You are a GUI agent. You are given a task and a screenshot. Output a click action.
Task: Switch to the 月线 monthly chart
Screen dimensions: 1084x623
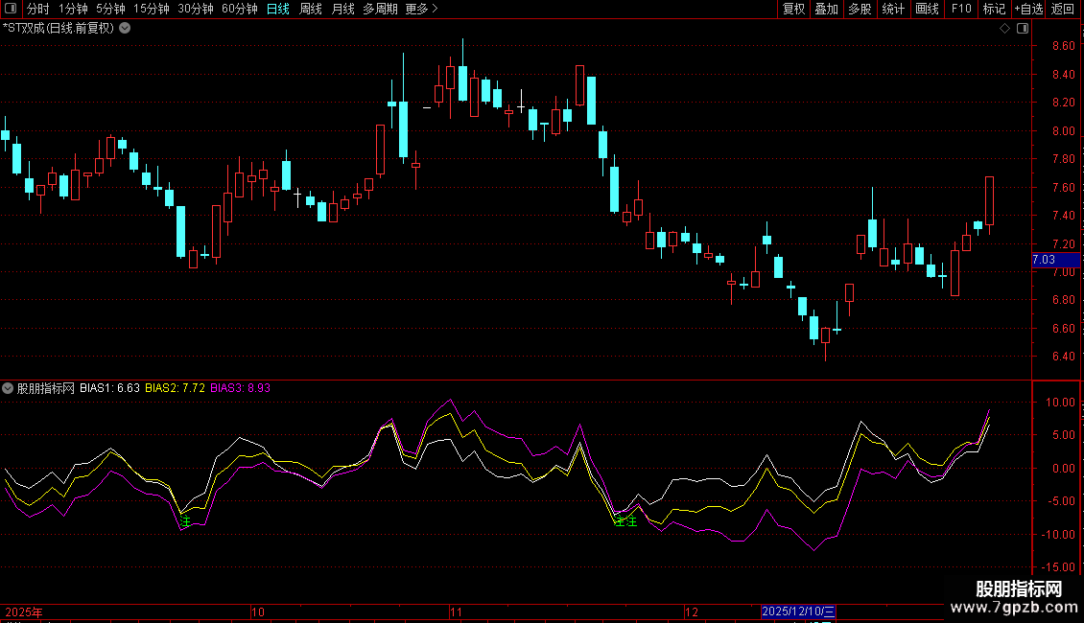[342, 9]
